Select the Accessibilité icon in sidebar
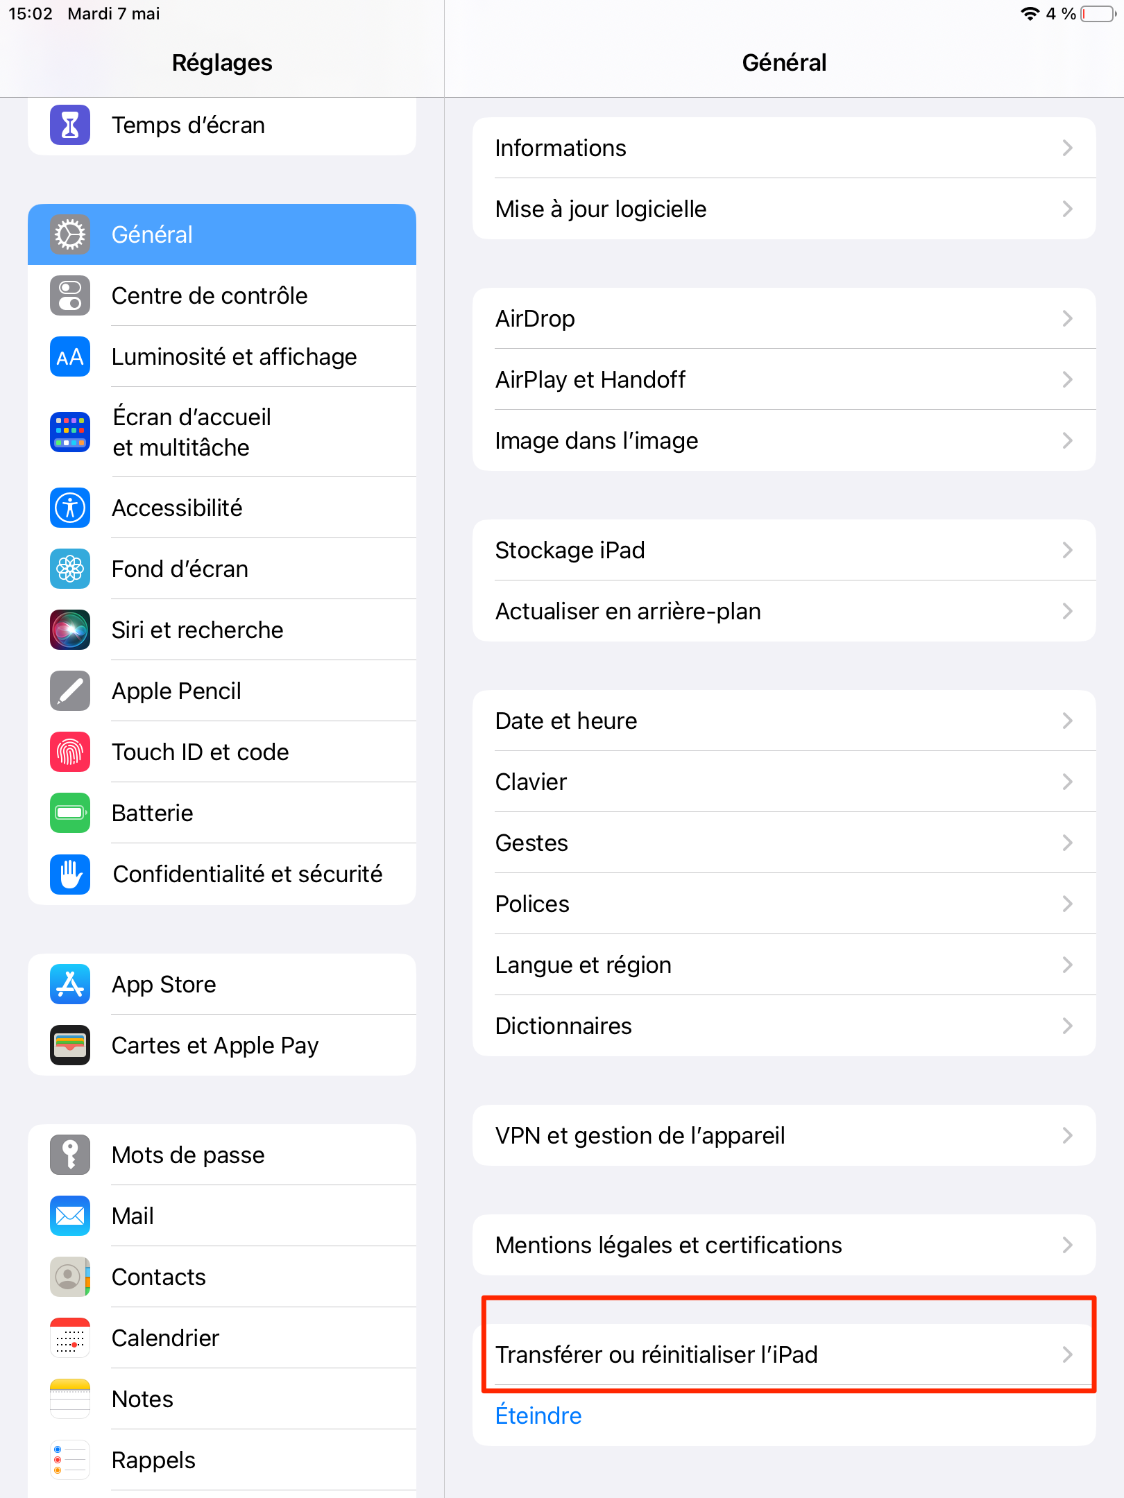The height and width of the screenshot is (1498, 1124). click(70, 508)
